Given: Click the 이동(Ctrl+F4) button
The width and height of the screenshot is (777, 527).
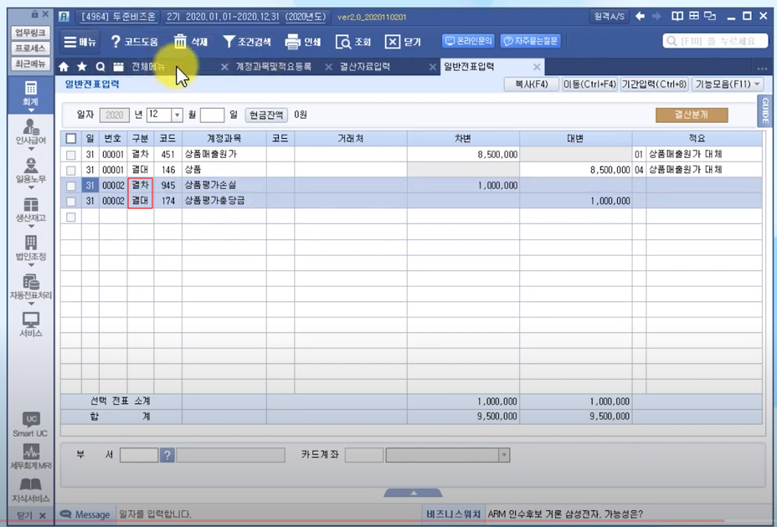Looking at the screenshot, I should point(589,84).
